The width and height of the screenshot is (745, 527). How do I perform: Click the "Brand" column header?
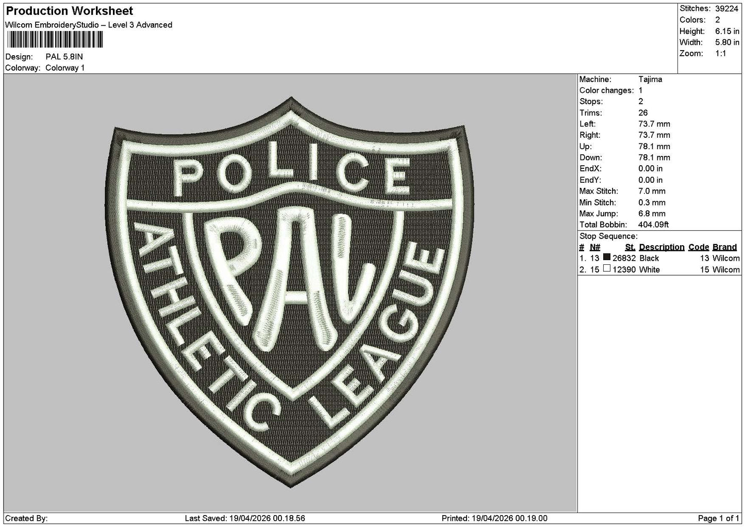tap(725, 247)
